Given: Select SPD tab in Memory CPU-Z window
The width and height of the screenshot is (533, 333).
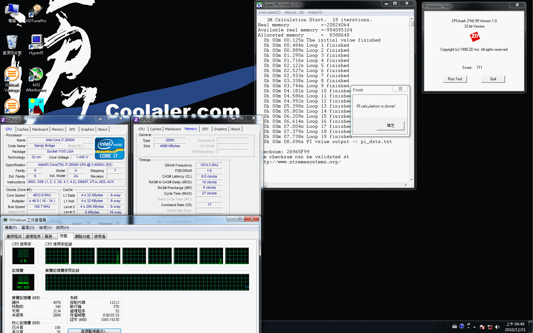Looking at the screenshot, I should click(205, 129).
